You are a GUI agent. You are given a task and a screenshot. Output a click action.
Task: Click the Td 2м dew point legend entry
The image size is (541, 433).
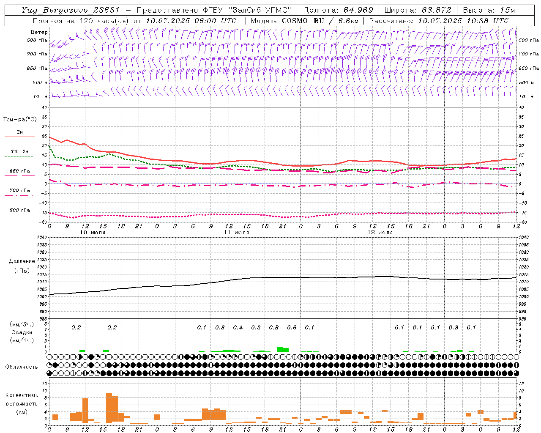pos(20,151)
